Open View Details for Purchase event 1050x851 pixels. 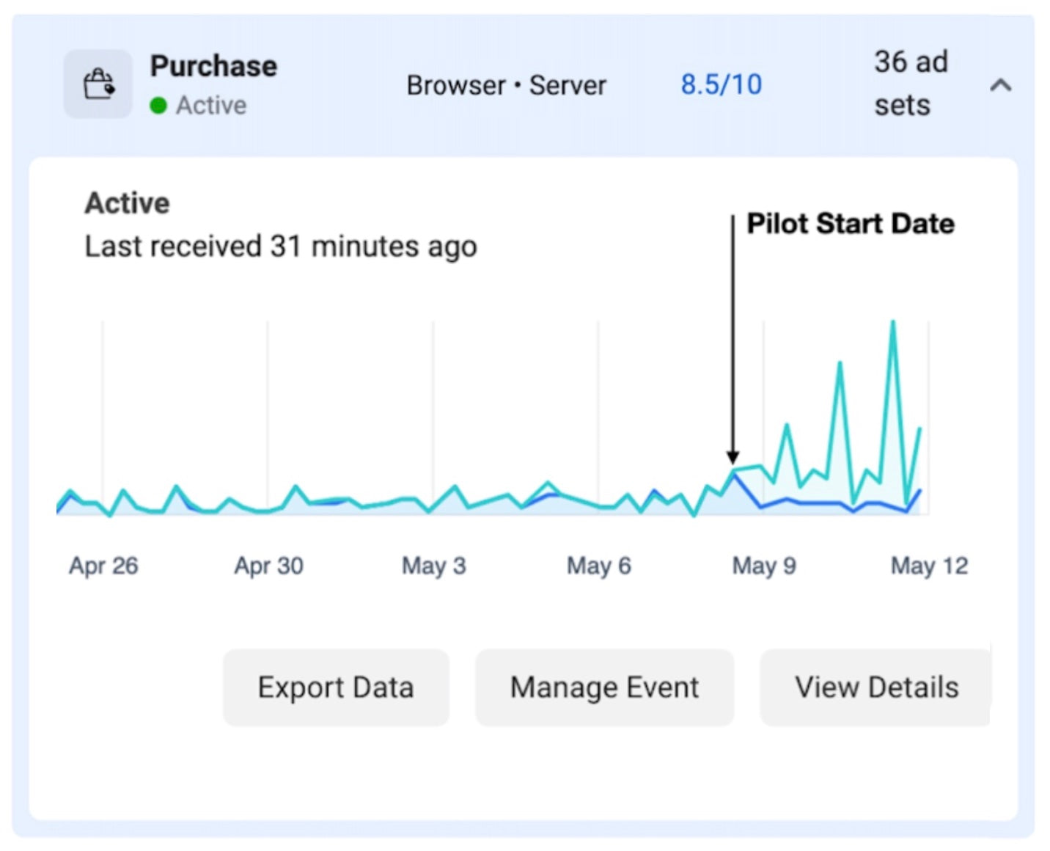tap(875, 687)
